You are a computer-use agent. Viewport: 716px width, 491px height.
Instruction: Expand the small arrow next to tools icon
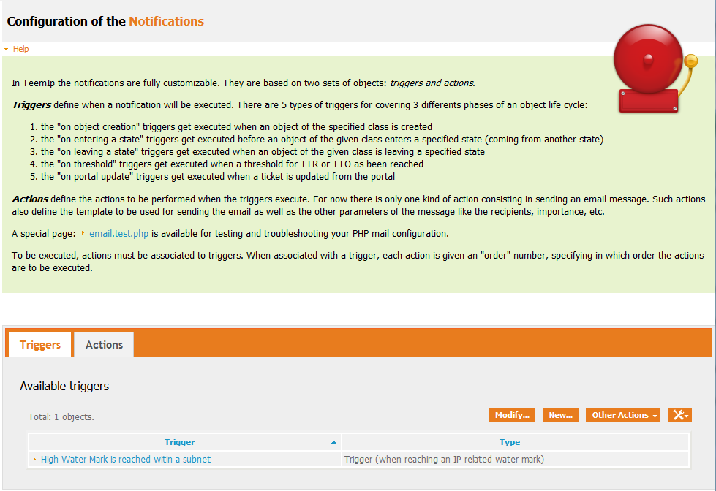click(687, 416)
